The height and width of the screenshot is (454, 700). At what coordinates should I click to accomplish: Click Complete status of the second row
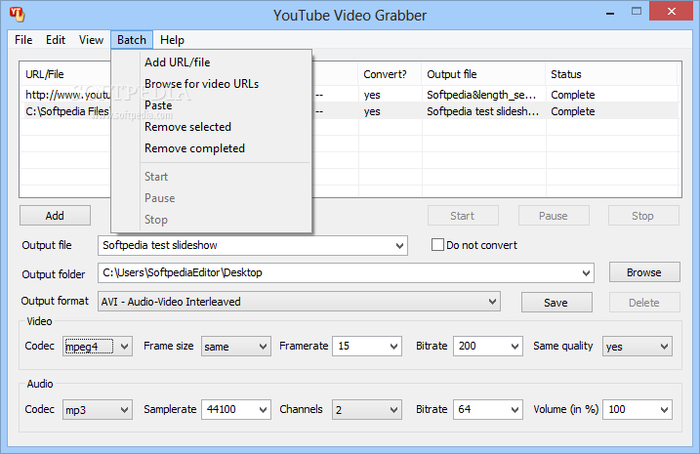573,111
